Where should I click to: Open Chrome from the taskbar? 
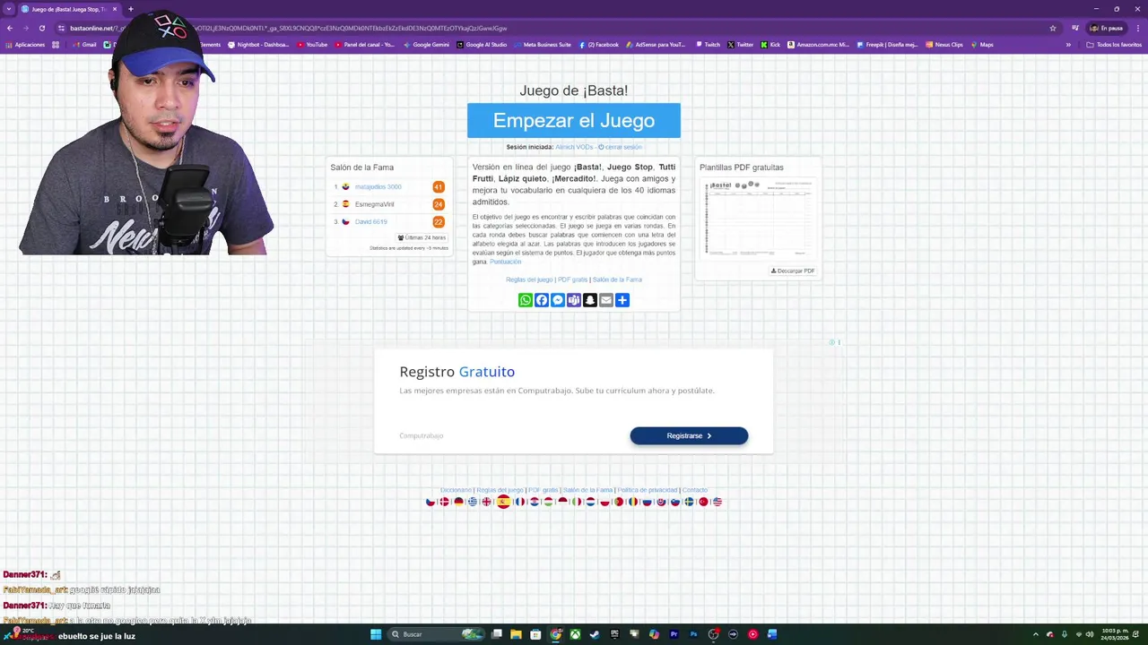click(x=555, y=634)
